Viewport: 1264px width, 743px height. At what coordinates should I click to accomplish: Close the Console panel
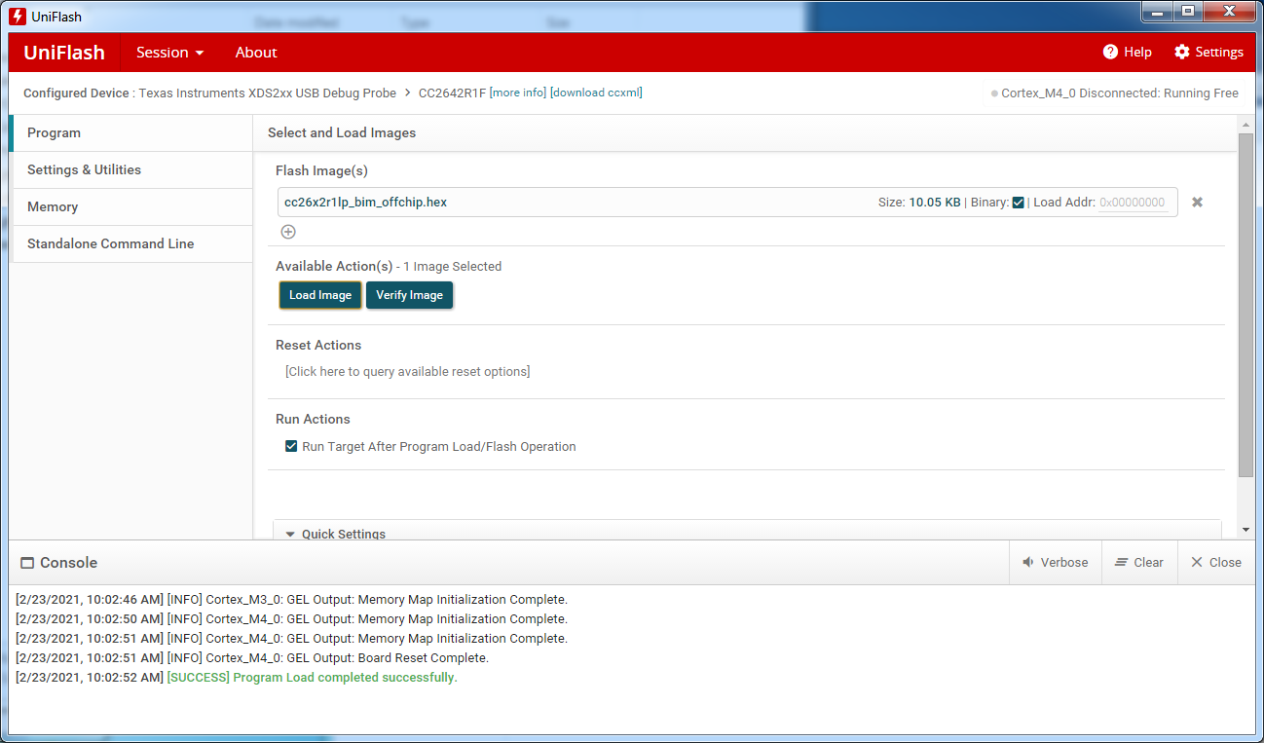pos(1215,562)
